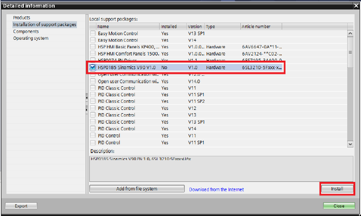Click the package list vertical scrollbar thumb
The image size is (361, 216).
351,53
